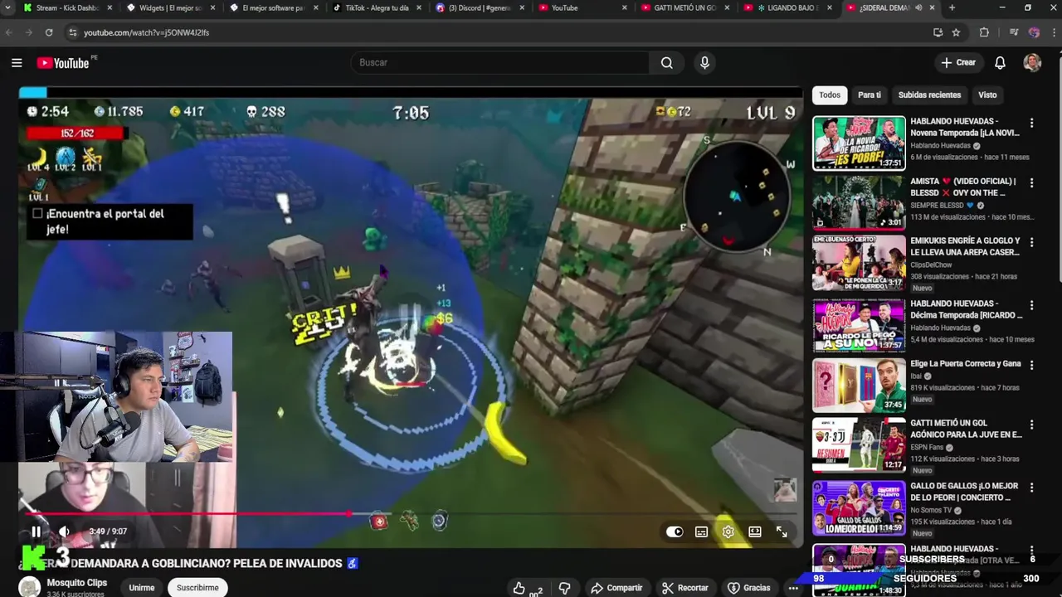Enter fullscreen on the video
The height and width of the screenshot is (597, 1062).
tap(782, 531)
